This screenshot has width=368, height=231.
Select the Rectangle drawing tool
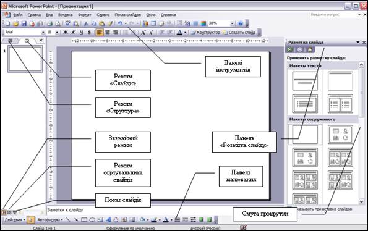click(84, 220)
